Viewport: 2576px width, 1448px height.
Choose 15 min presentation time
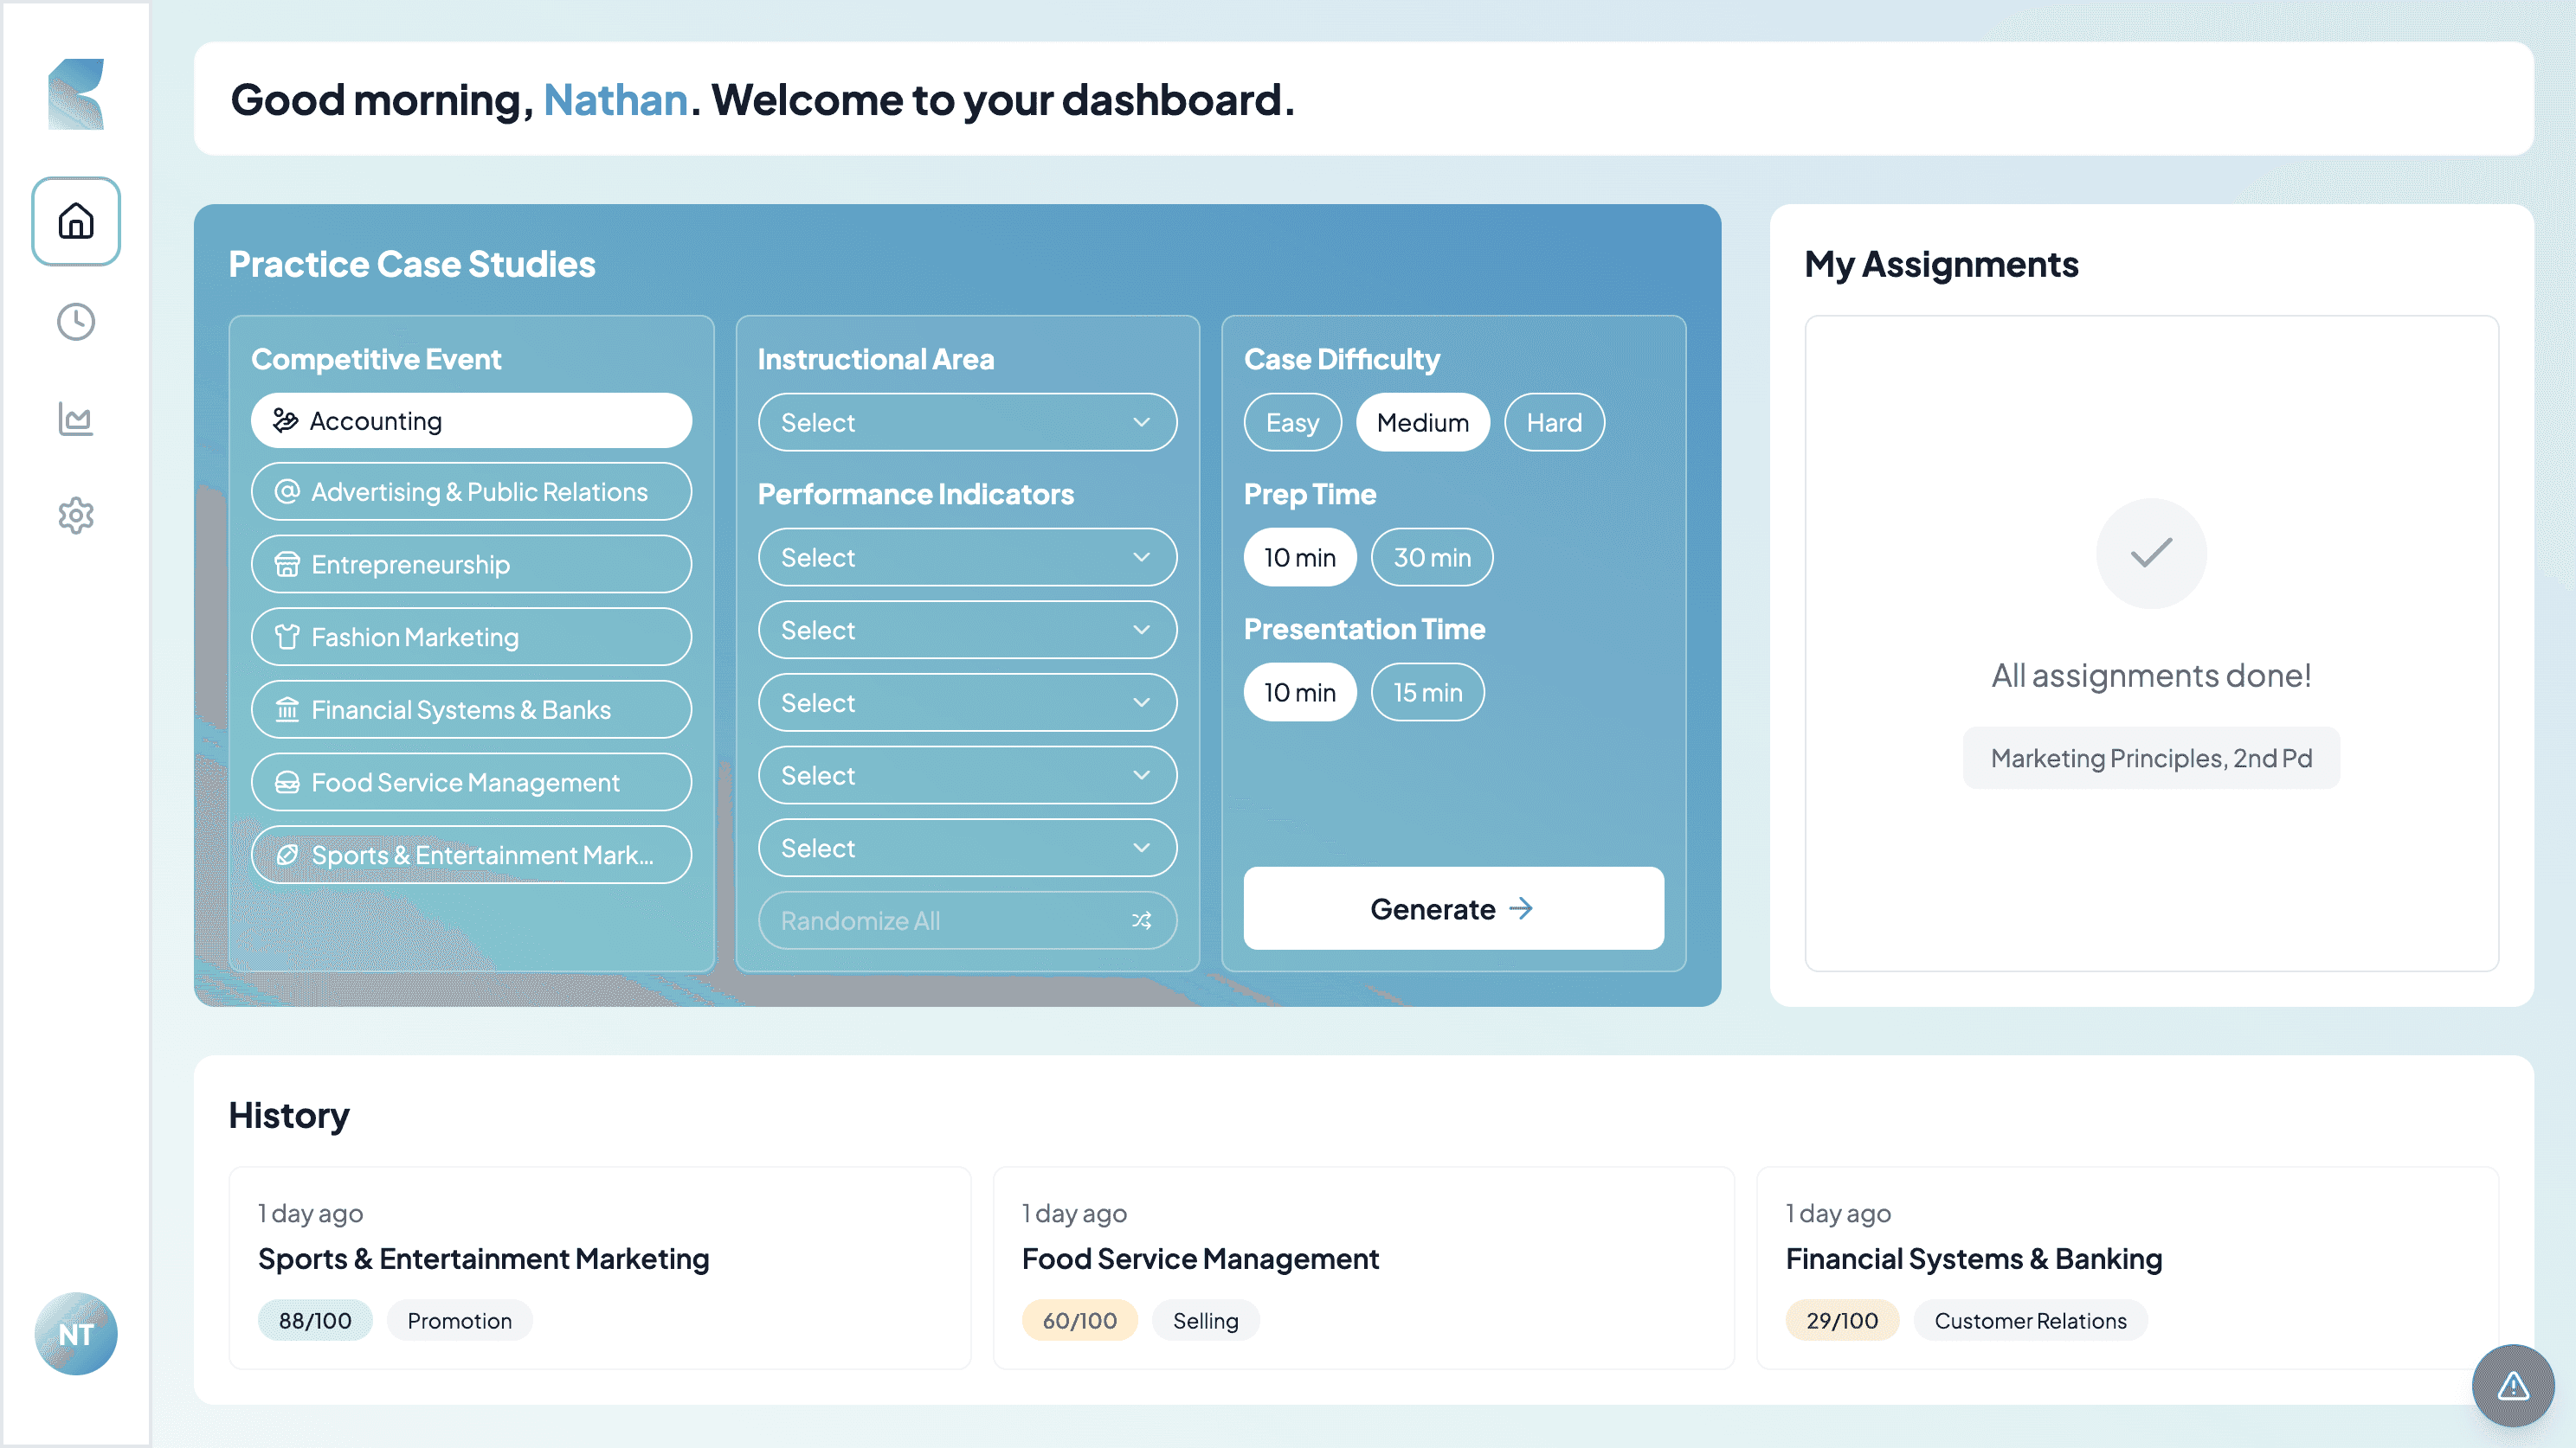pos(1427,691)
